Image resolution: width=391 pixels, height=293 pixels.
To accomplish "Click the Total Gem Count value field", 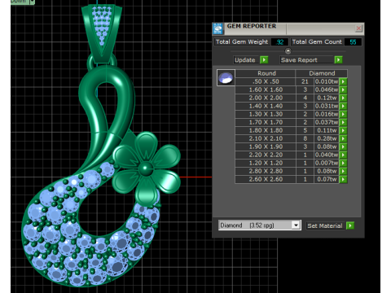I will coord(353,42).
